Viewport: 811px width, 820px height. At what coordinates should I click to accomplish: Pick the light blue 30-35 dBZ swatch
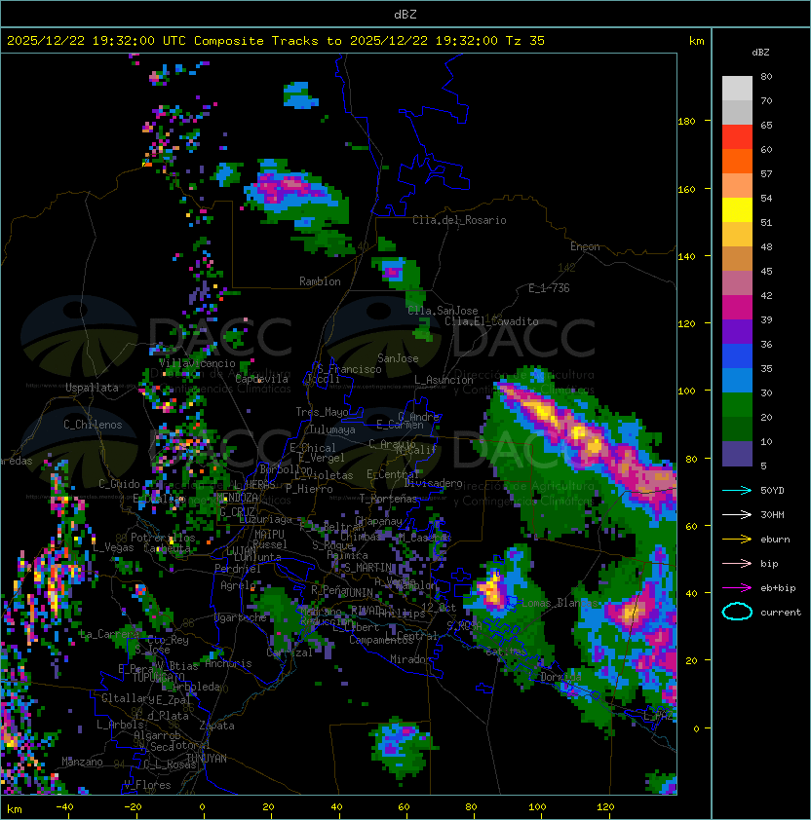point(737,380)
